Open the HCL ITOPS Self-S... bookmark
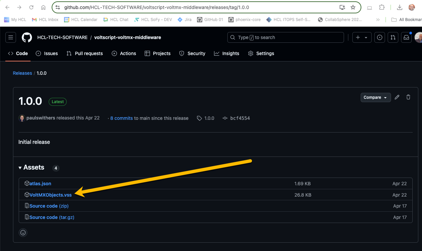This screenshot has width=422, height=251. click(289, 20)
